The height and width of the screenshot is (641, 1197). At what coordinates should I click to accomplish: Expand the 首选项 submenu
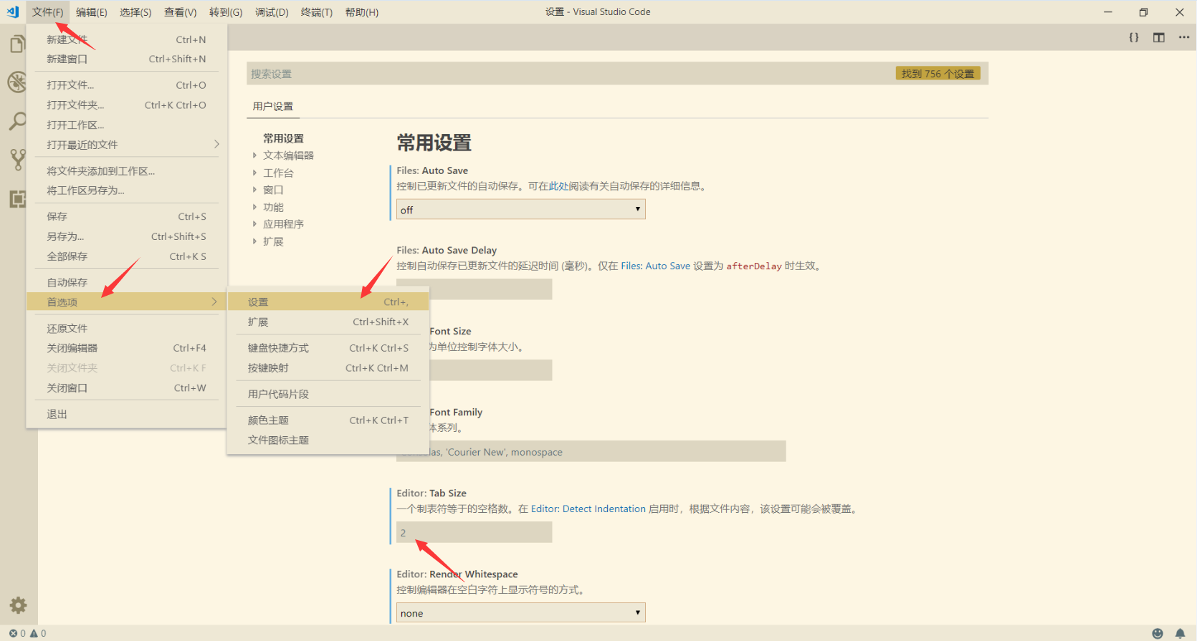tap(126, 302)
